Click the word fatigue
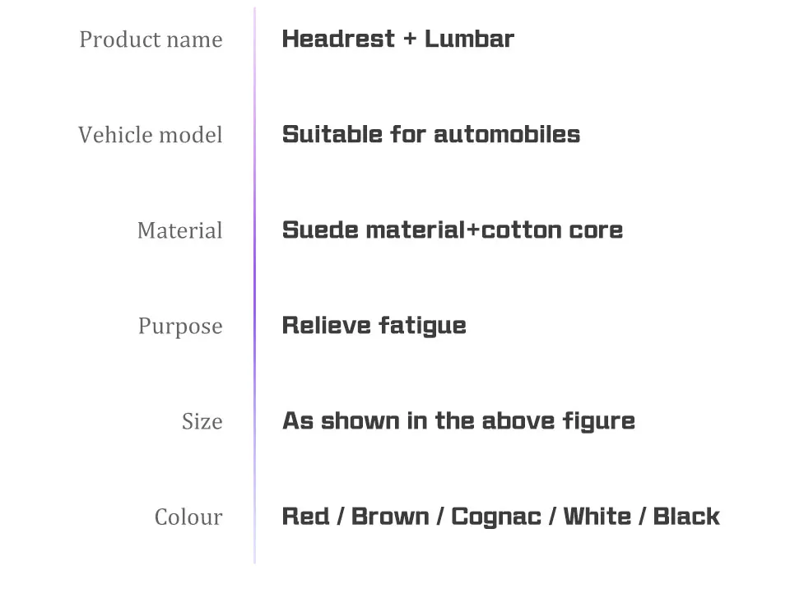This screenshot has width=790, height=603. click(x=422, y=325)
